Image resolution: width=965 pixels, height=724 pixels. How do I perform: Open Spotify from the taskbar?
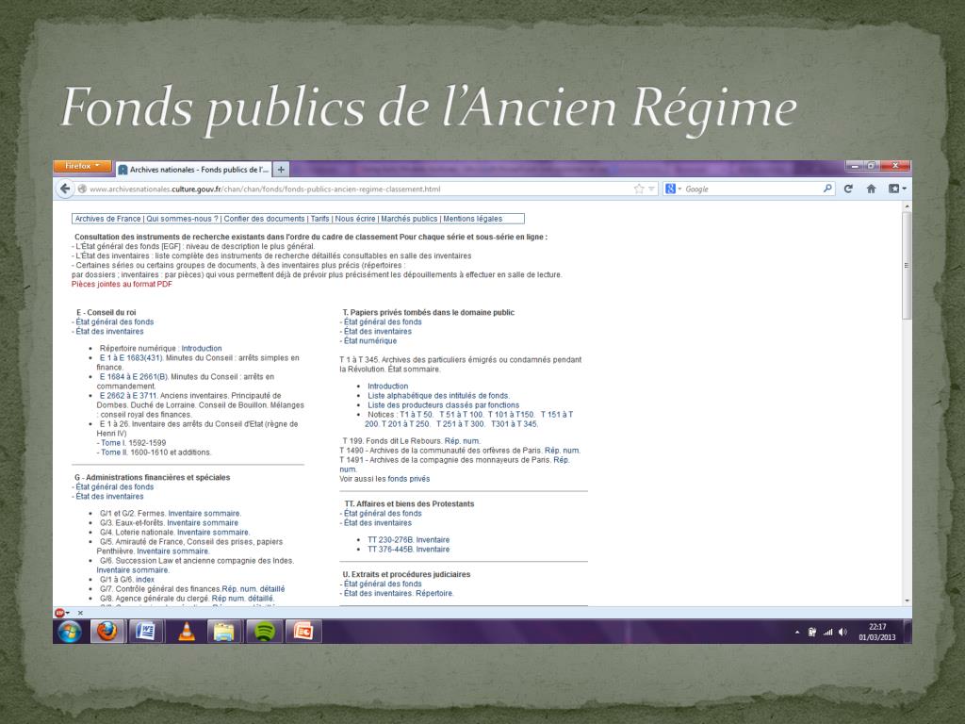point(265,632)
